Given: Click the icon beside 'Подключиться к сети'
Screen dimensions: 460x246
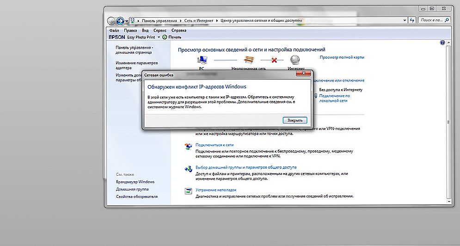Looking at the screenshot, I should click(188, 146).
